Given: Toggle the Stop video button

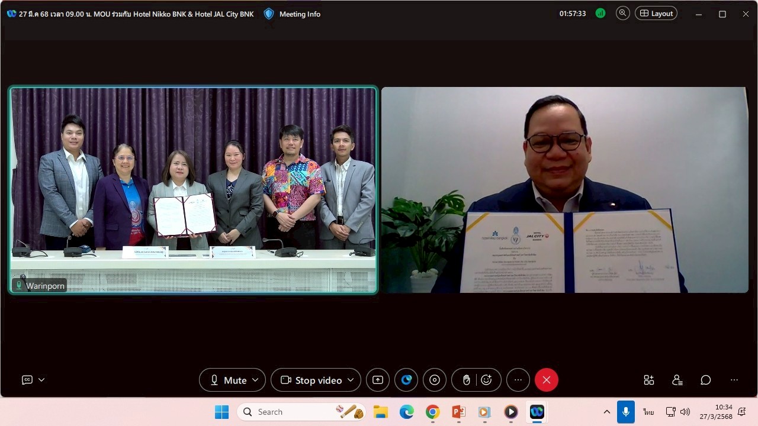Looking at the screenshot, I should 311,380.
